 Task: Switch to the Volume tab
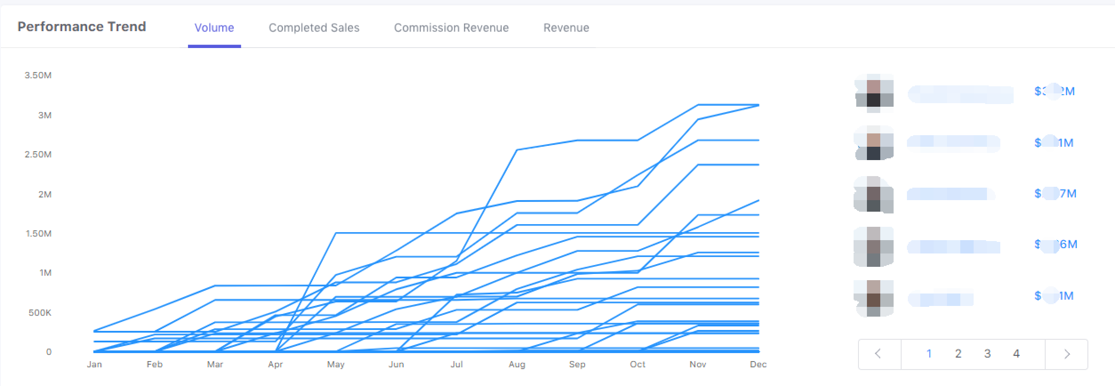click(214, 28)
